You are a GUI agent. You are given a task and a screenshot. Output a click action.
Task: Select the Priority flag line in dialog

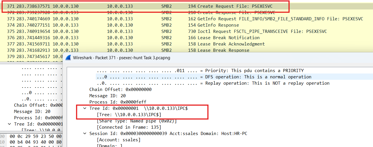[200, 71]
